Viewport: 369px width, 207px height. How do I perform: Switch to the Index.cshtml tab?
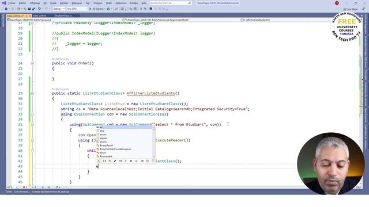click(40, 16)
